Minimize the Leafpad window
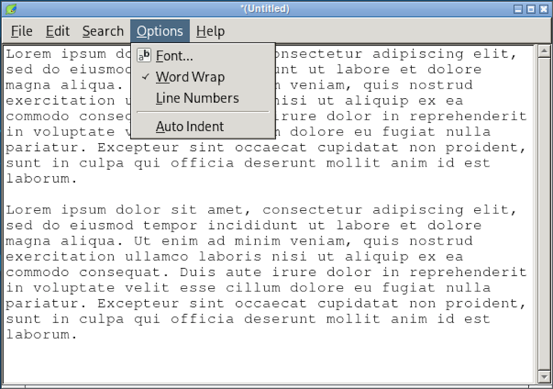 tap(518, 9)
